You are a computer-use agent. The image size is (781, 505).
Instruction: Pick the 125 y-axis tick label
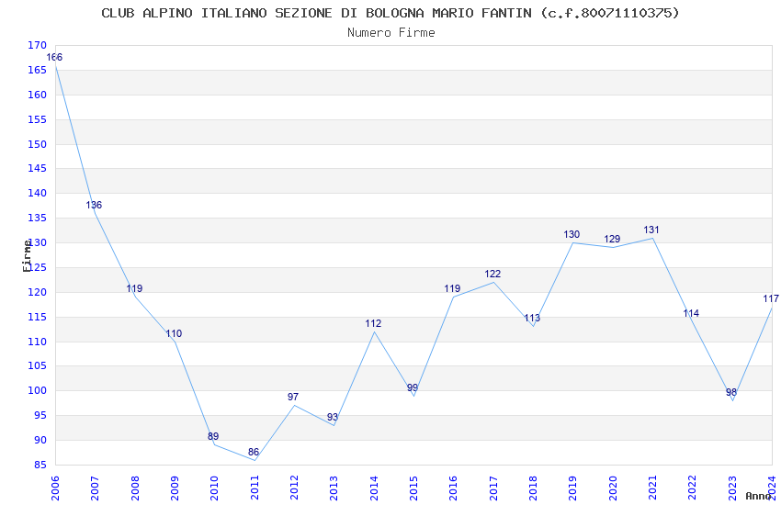[38, 268]
